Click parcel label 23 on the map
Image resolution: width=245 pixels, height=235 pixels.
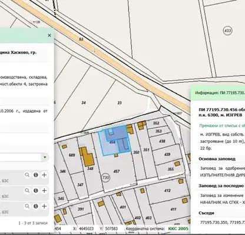[x=120, y=103]
